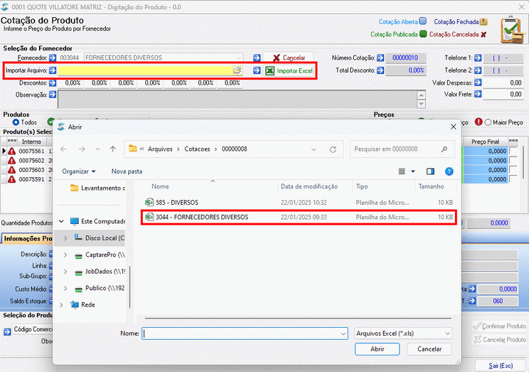Click Nova pasta in Abrir dialog

point(127,171)
